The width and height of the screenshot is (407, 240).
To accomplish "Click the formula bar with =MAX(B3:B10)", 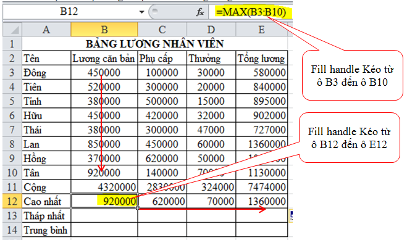I will point(251,12).
